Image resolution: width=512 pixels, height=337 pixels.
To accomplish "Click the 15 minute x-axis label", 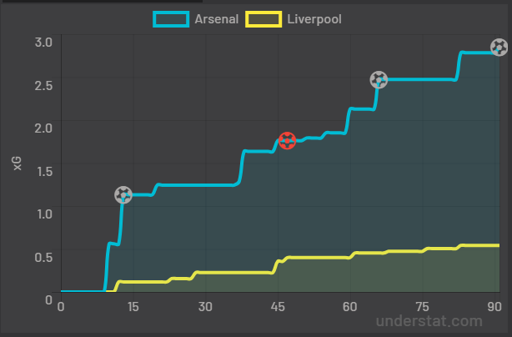I will (133, 307).
